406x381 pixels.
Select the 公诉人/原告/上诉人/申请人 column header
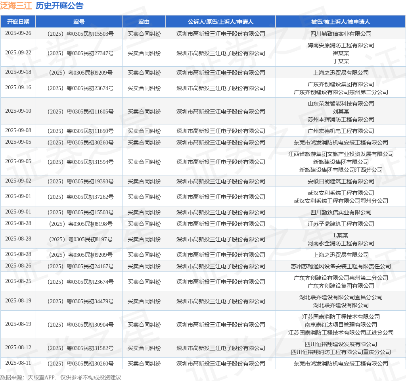pos(220,22)
